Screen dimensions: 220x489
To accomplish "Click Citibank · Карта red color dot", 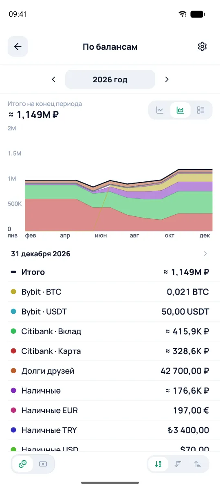I will tap(13, 351).
